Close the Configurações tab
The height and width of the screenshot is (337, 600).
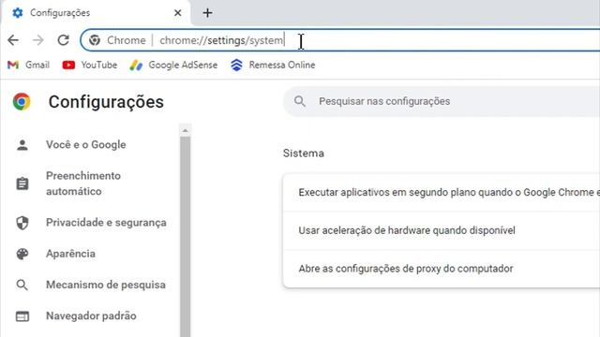(x=177, y=13)
